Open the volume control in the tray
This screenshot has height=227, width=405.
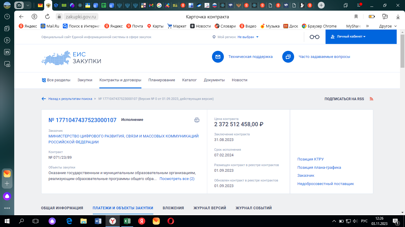pyautogui.click(x=355, y=221)
